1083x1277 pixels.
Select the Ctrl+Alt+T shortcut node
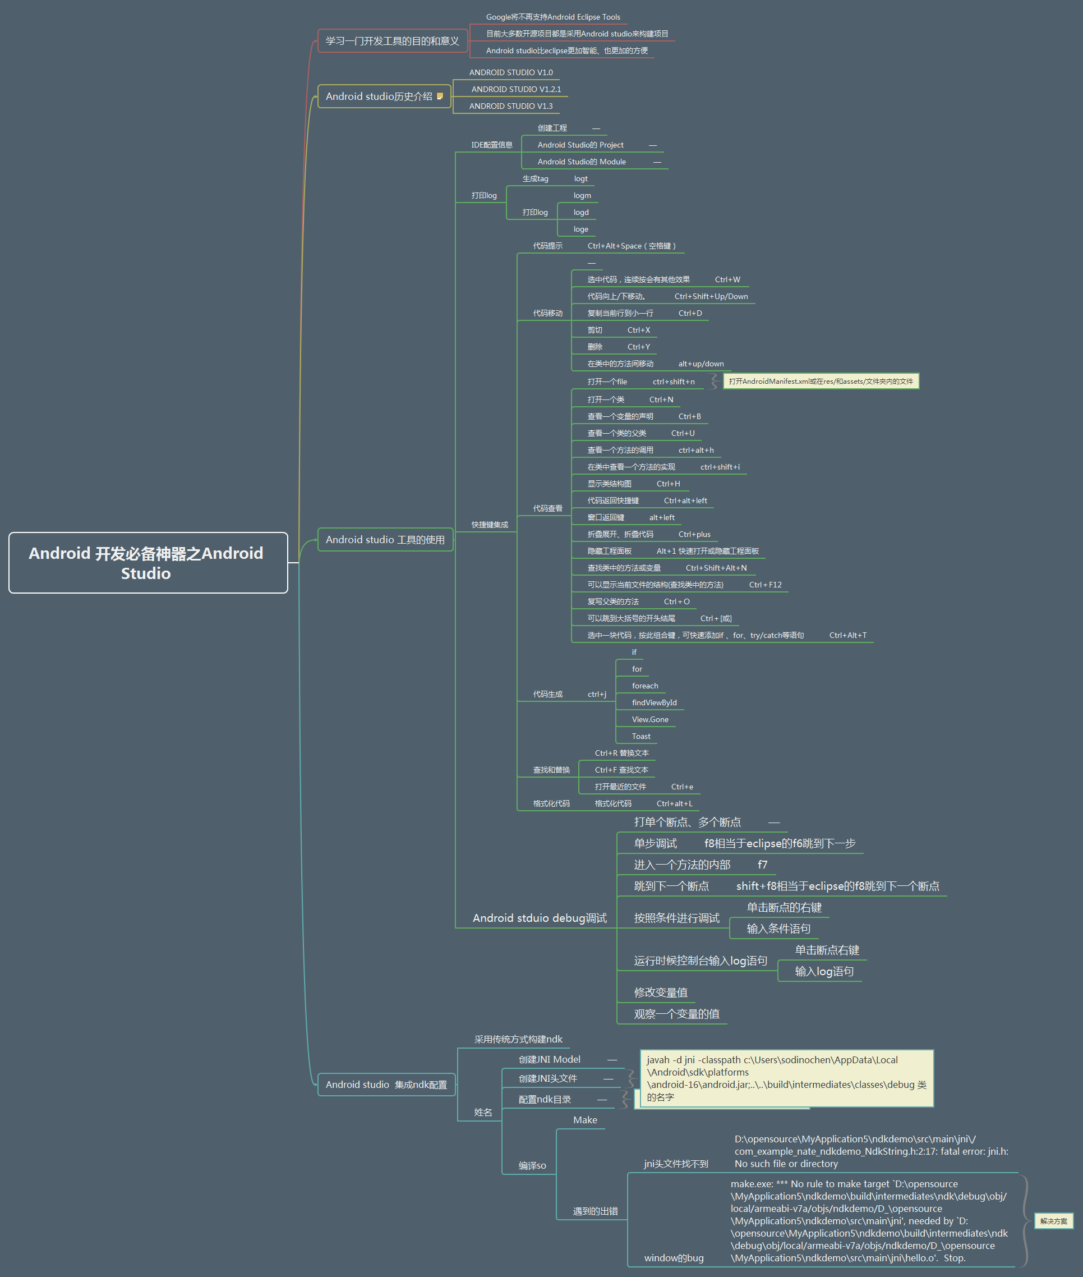click(x=848, y=635)
